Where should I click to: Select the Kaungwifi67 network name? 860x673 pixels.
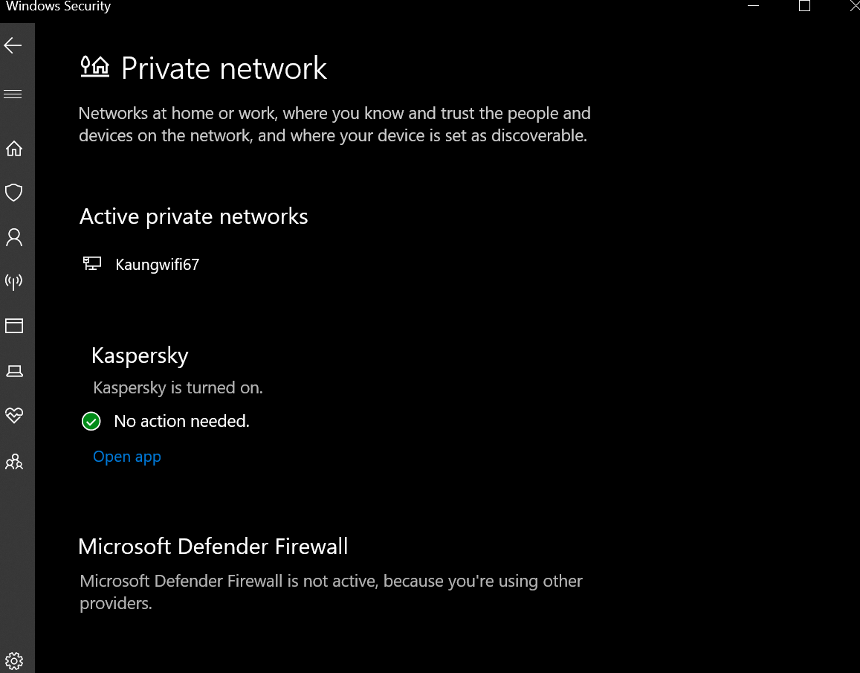158,264
